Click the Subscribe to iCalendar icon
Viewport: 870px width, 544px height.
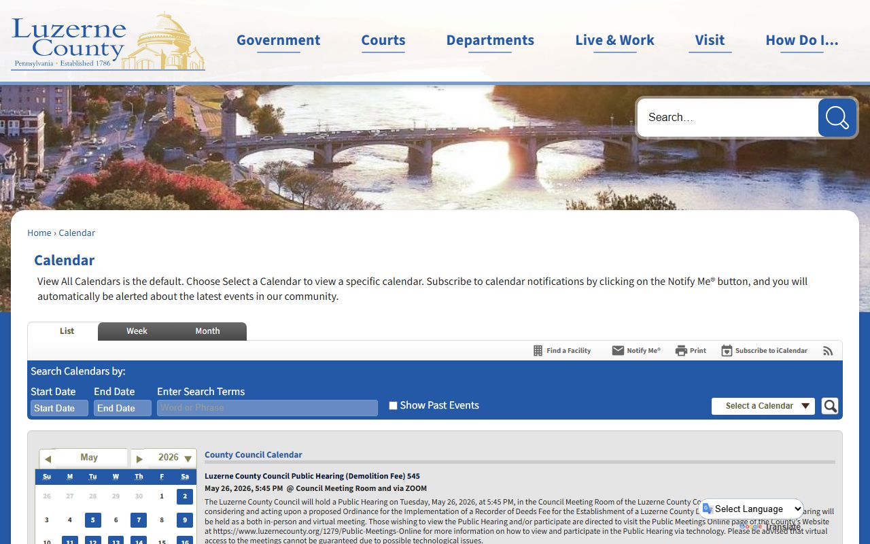click(727, 351)
